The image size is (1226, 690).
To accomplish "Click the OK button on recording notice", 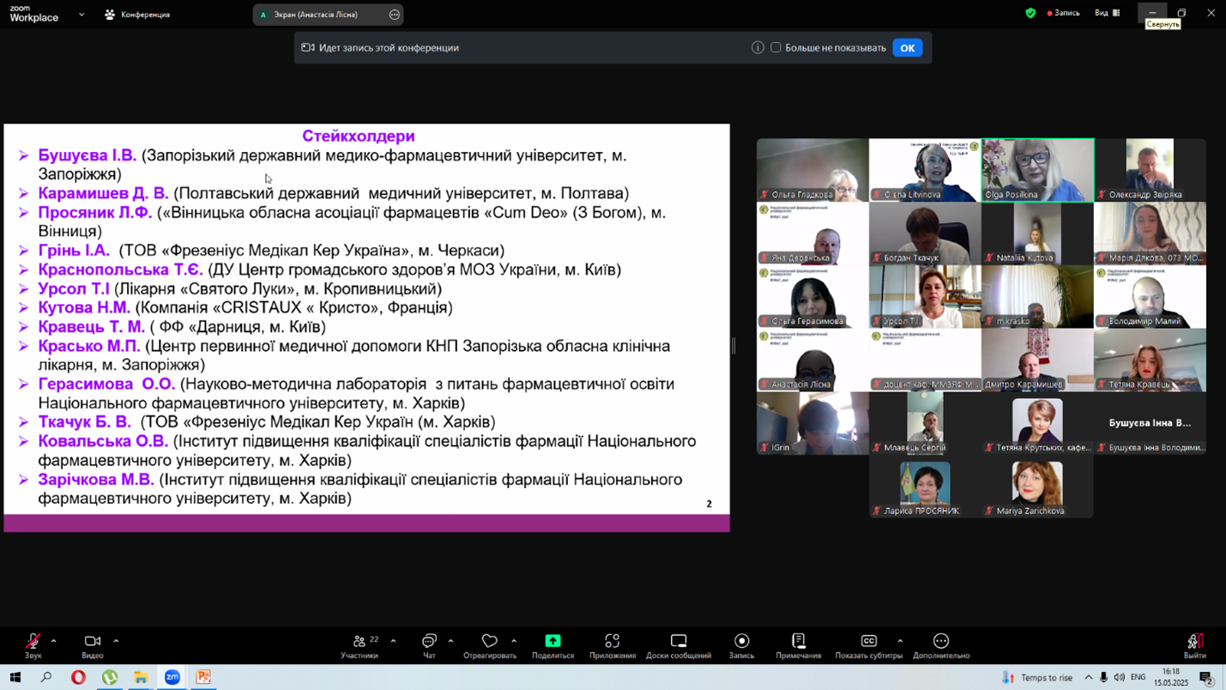I will click(907, 48).
